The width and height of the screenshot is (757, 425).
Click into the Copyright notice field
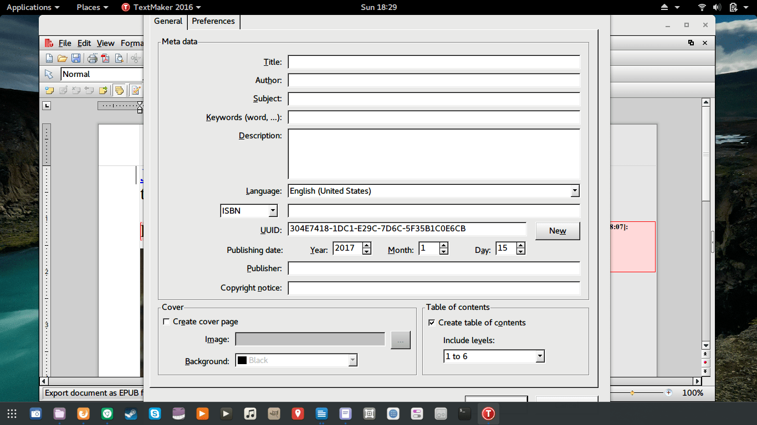coord(434,288)
